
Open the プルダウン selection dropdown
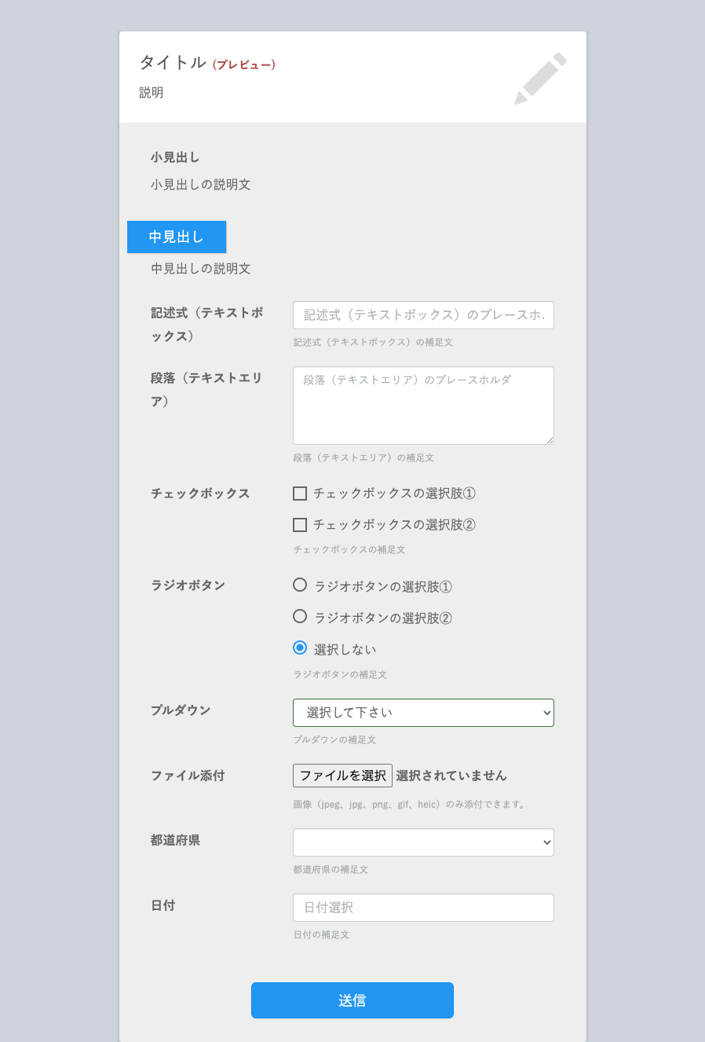click(423, 712)
